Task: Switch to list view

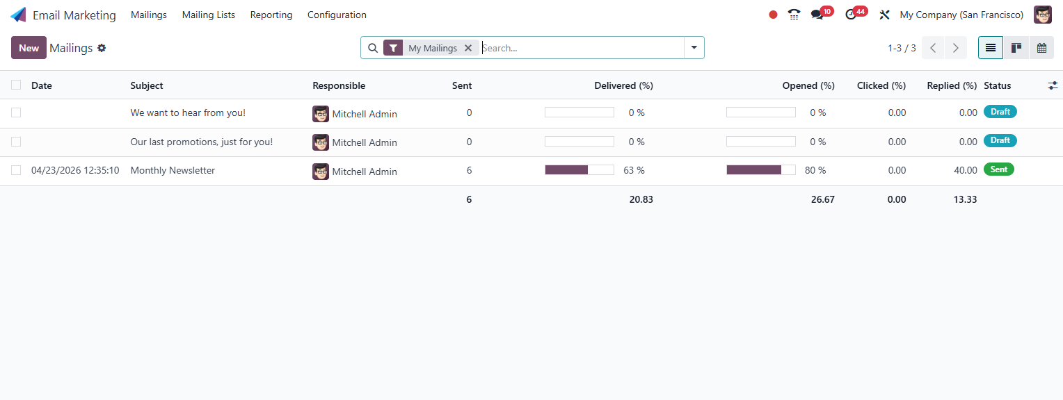Action: point(991,48)
